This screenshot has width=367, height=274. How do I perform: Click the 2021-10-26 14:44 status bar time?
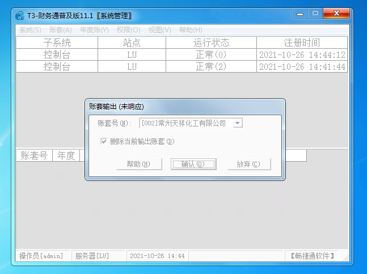coord(157,256)
